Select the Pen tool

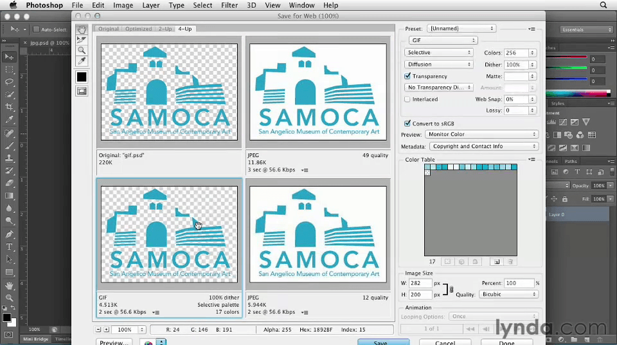9,234
